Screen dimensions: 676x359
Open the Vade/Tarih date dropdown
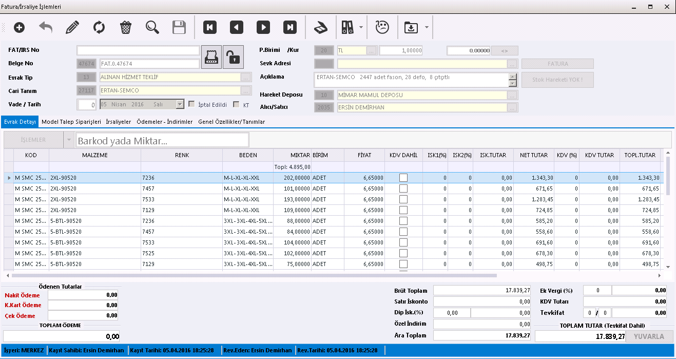pos(180,104)
